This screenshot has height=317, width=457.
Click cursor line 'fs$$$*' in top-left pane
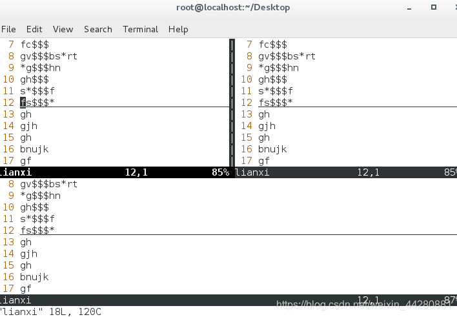37,103
